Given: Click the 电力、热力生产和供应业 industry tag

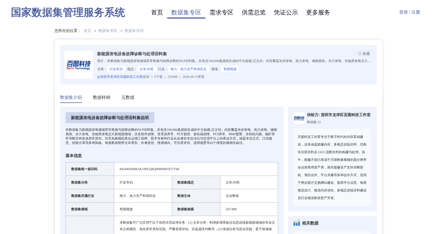Looking at the screenshot, I should pyautogui.click(x=188, y=69).
